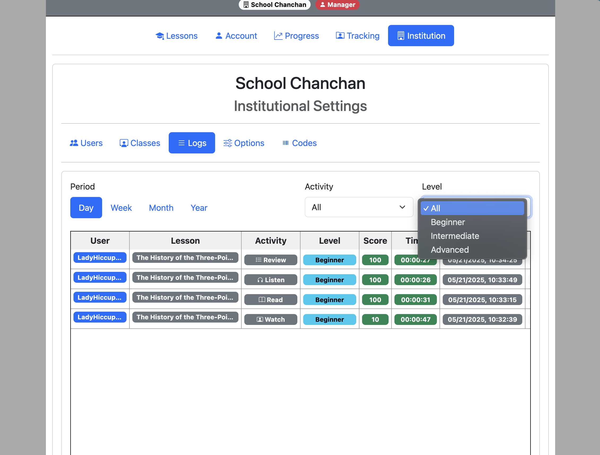Click person icon in Manager badge
The width and height of the screenshot is (600, 455).
[x=323, y=5]
